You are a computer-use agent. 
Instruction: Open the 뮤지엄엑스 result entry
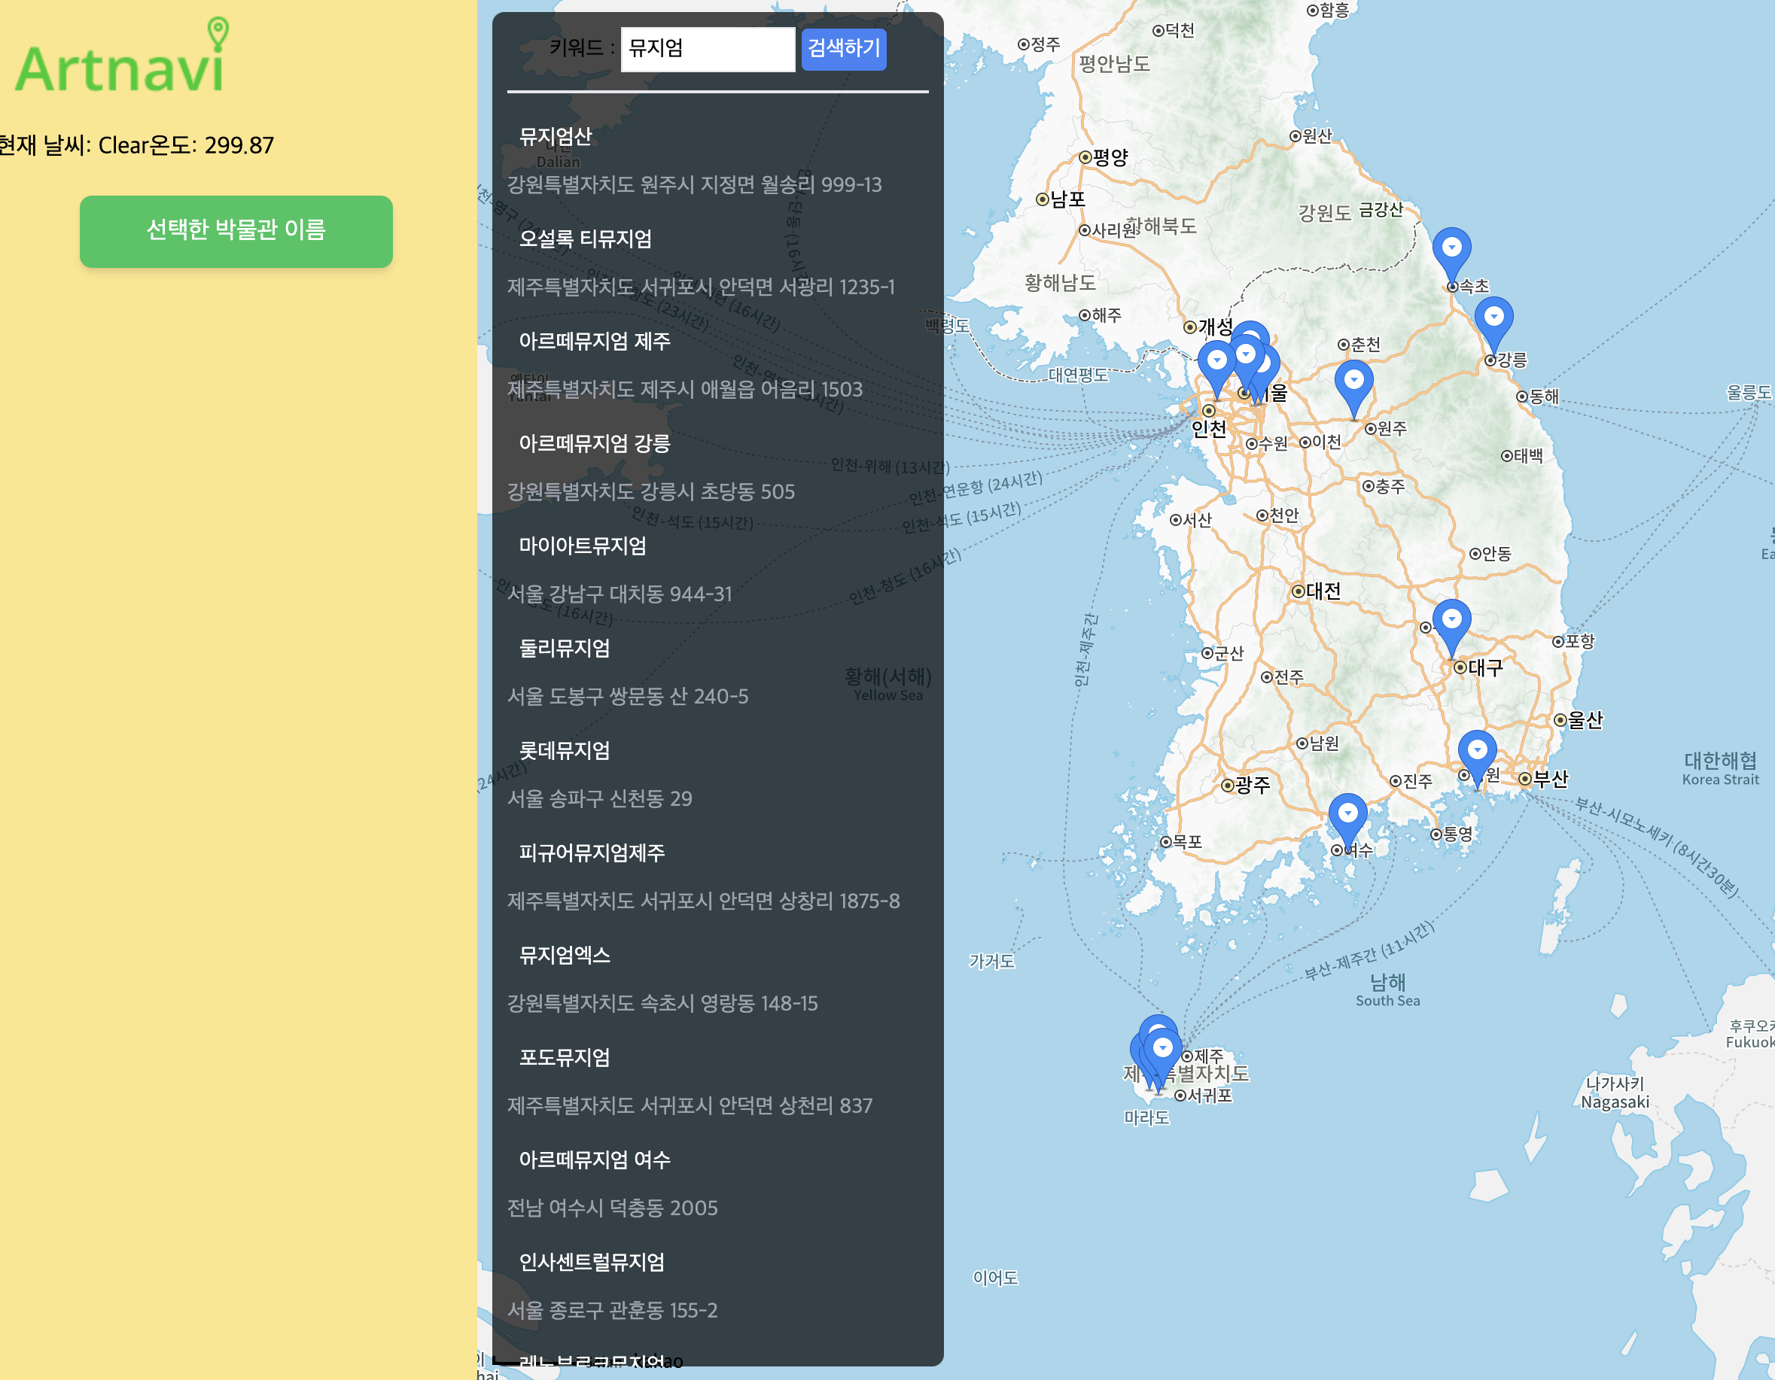(x=565, y=955)
